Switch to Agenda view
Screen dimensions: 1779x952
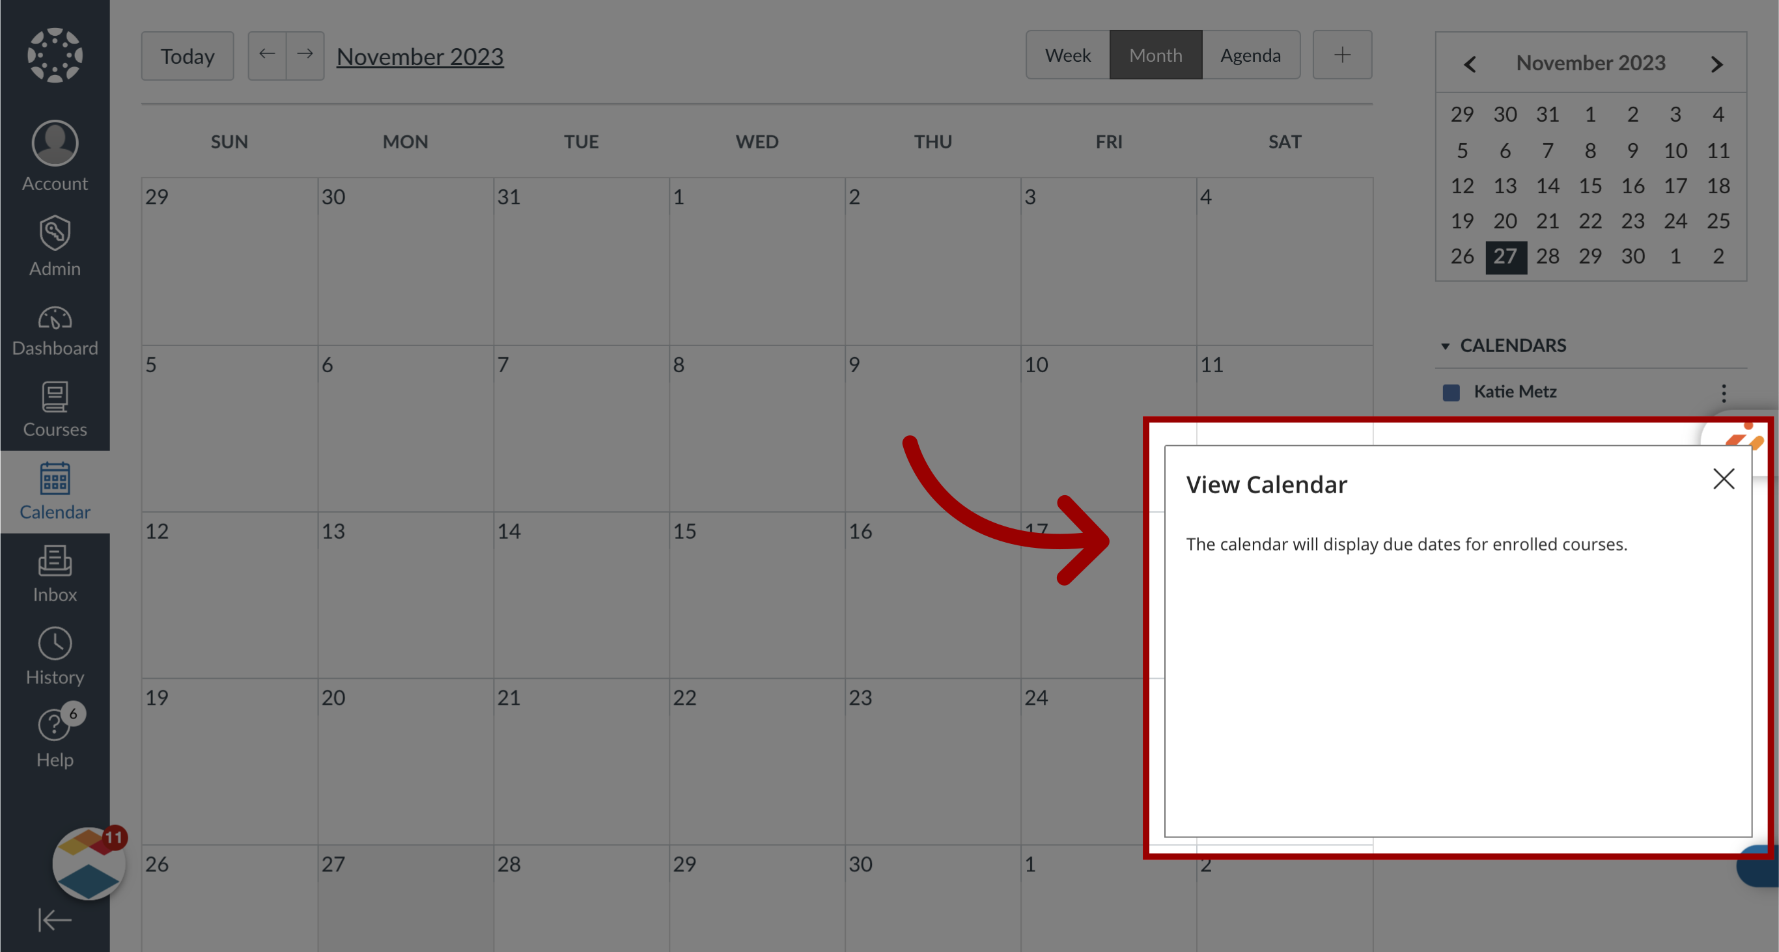[1250, 54]
